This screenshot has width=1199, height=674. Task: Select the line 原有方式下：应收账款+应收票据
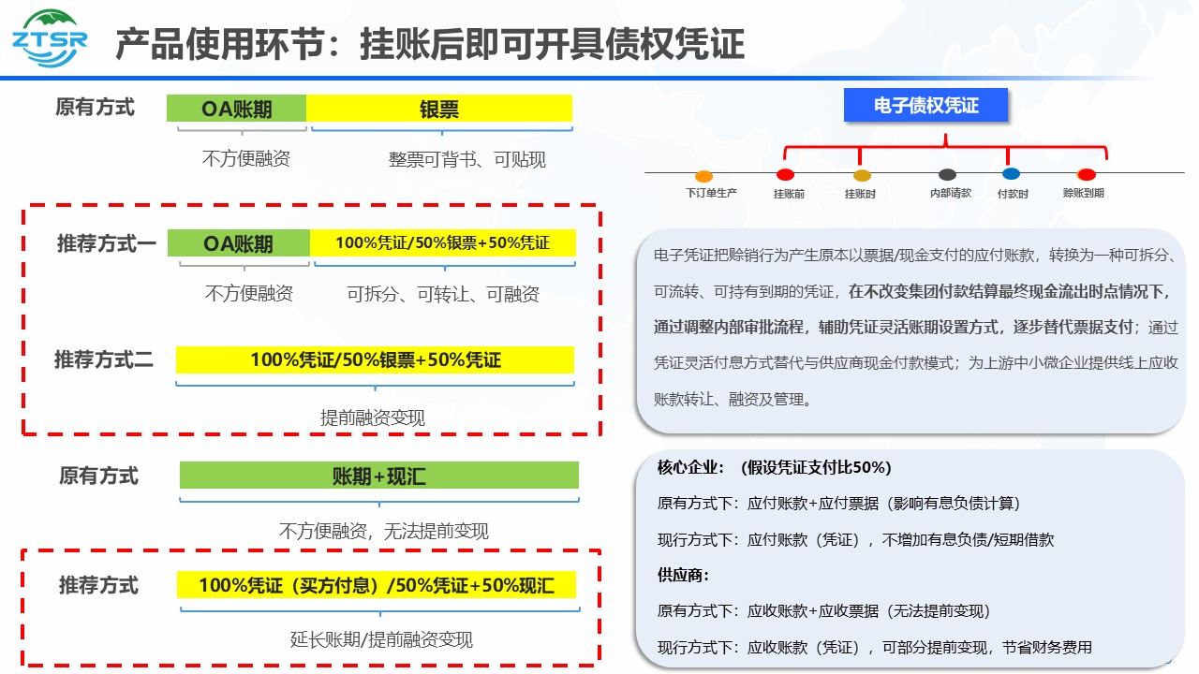coord(824,611)
